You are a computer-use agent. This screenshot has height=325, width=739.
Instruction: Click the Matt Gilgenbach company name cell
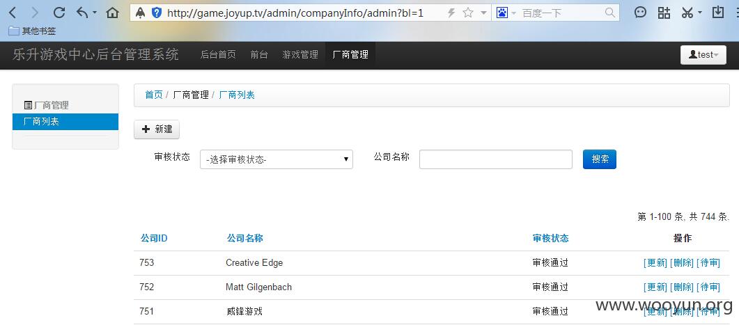click(x=258, y=287)
